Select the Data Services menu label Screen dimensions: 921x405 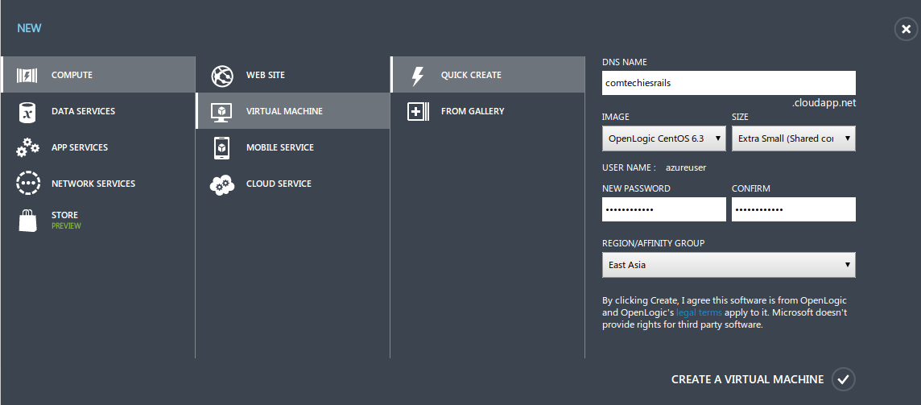tap(83, 111)
